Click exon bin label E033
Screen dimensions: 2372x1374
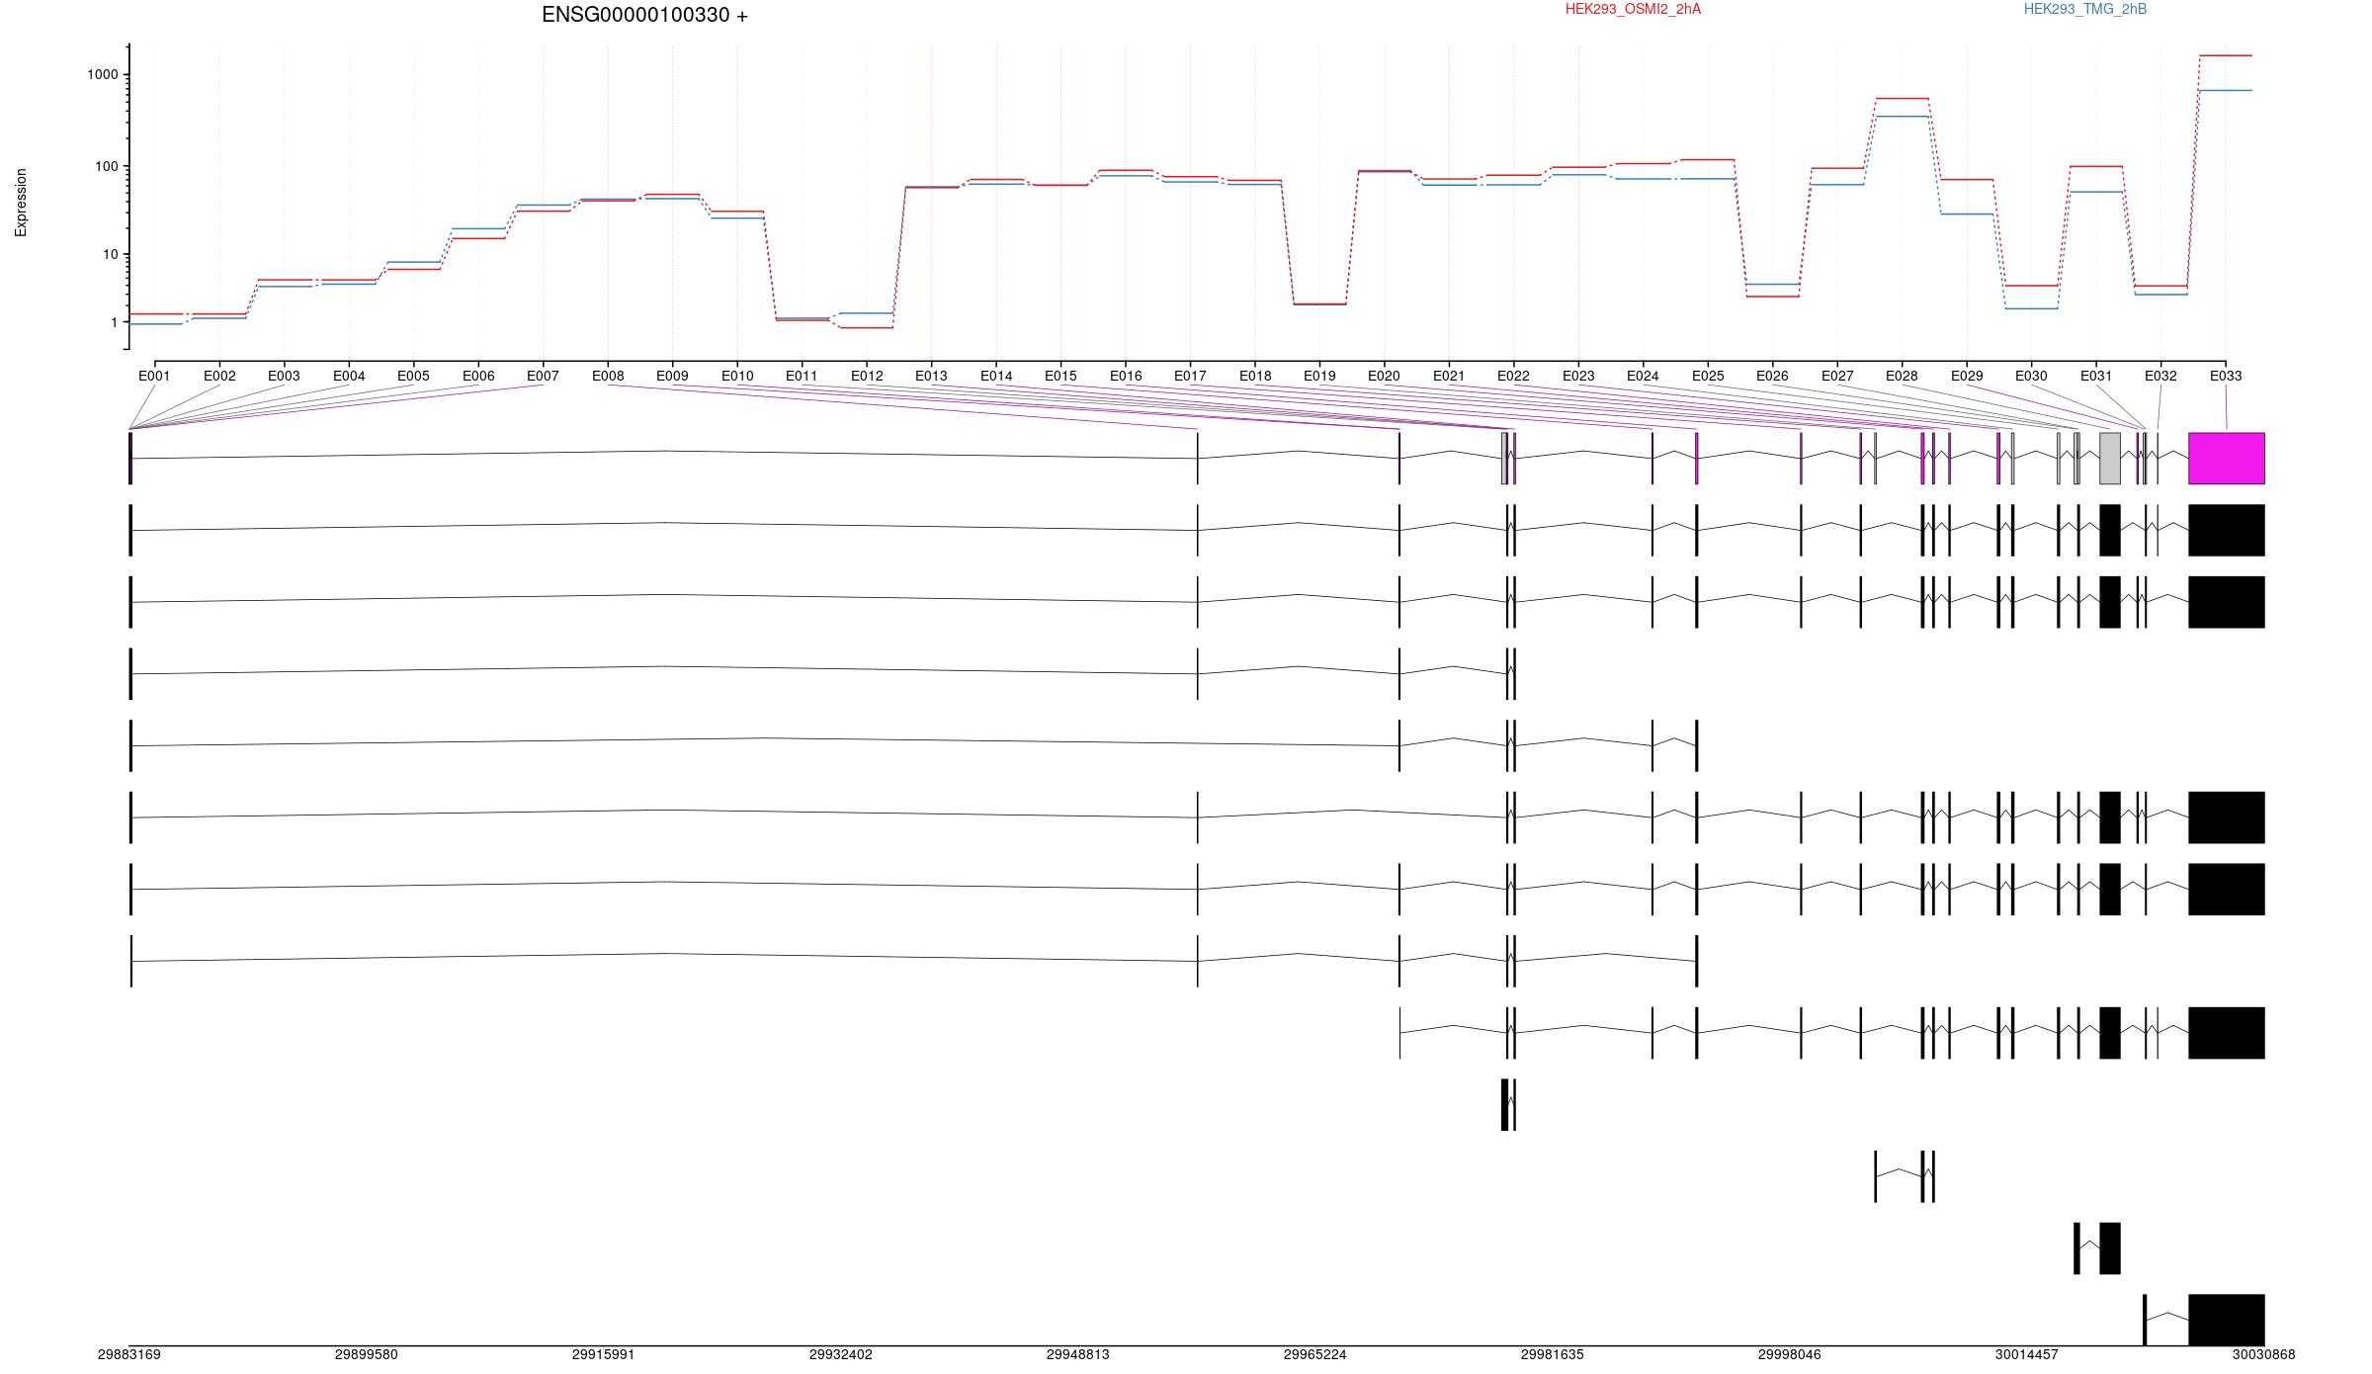click(x=2226, y=376)
